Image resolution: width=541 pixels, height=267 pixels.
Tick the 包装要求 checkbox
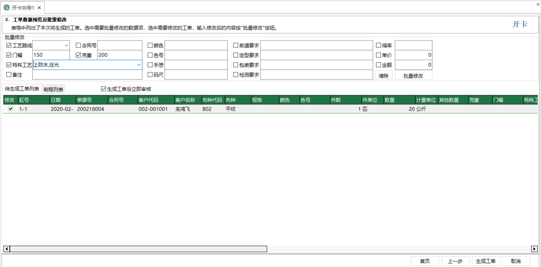tap(236, 65)
